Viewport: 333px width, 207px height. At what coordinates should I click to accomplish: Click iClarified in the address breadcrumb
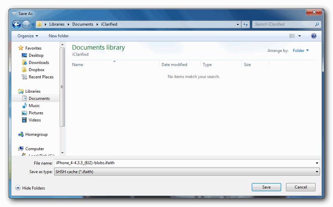(x=109, y=24)
